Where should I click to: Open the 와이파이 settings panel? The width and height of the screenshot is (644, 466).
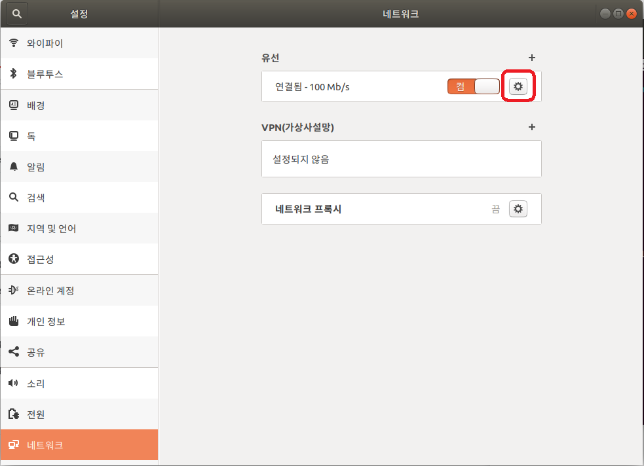[79, 43]
